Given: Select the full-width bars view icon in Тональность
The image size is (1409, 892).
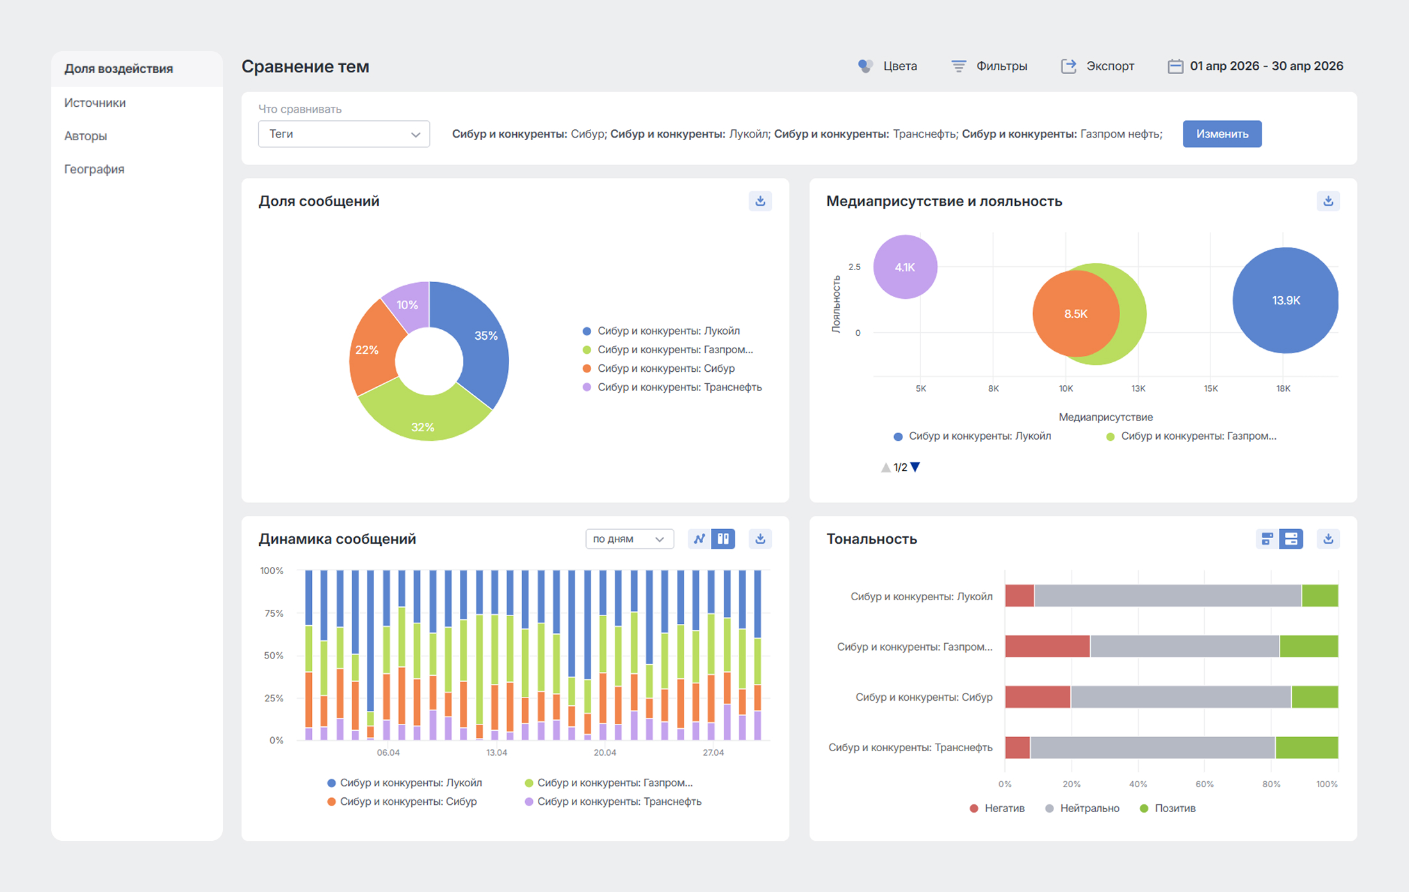Looking at the screenshot, I should pyautogui.click(x=1291, y=539).
